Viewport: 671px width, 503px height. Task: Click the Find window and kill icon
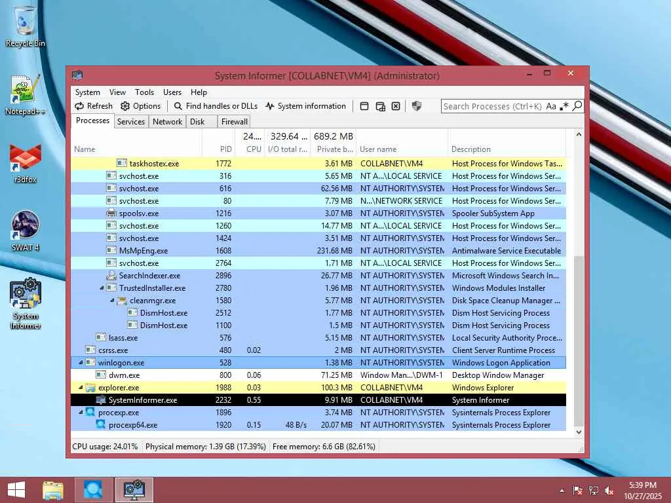tap(396, 106)
